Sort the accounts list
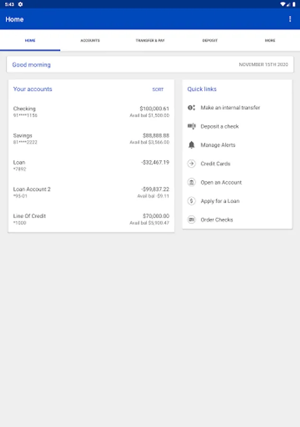This screenshot has height=427, width=300. point(158,89)
